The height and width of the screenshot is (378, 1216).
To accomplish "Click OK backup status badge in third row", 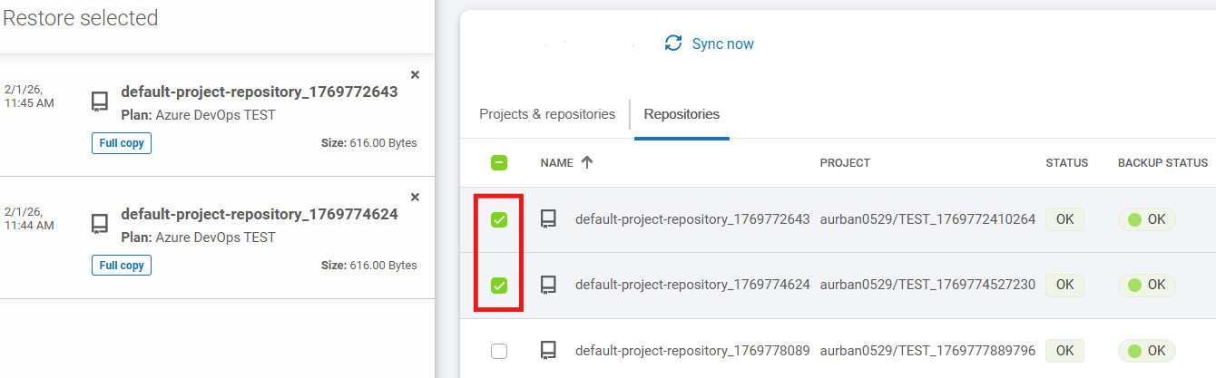I will (x=1146, y=350).
